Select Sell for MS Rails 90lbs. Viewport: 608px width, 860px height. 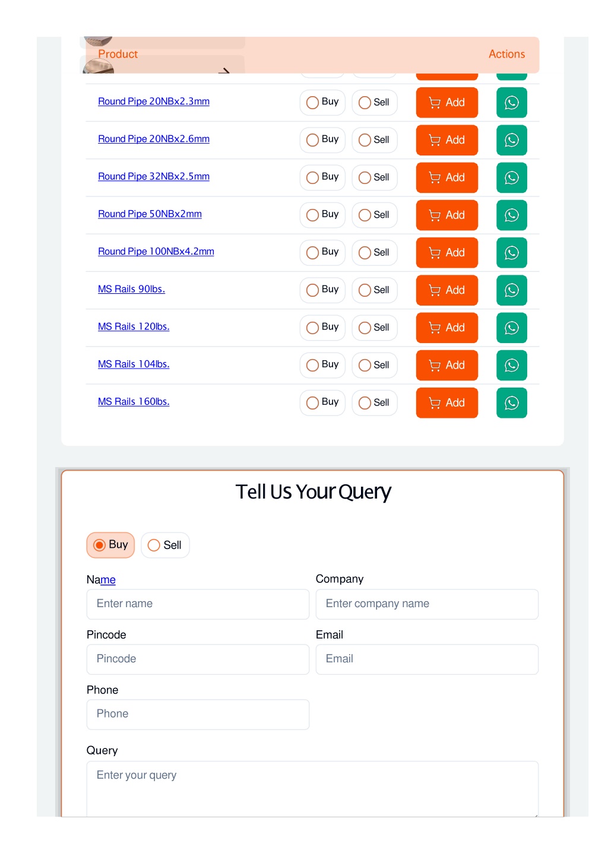coord(375,290)
